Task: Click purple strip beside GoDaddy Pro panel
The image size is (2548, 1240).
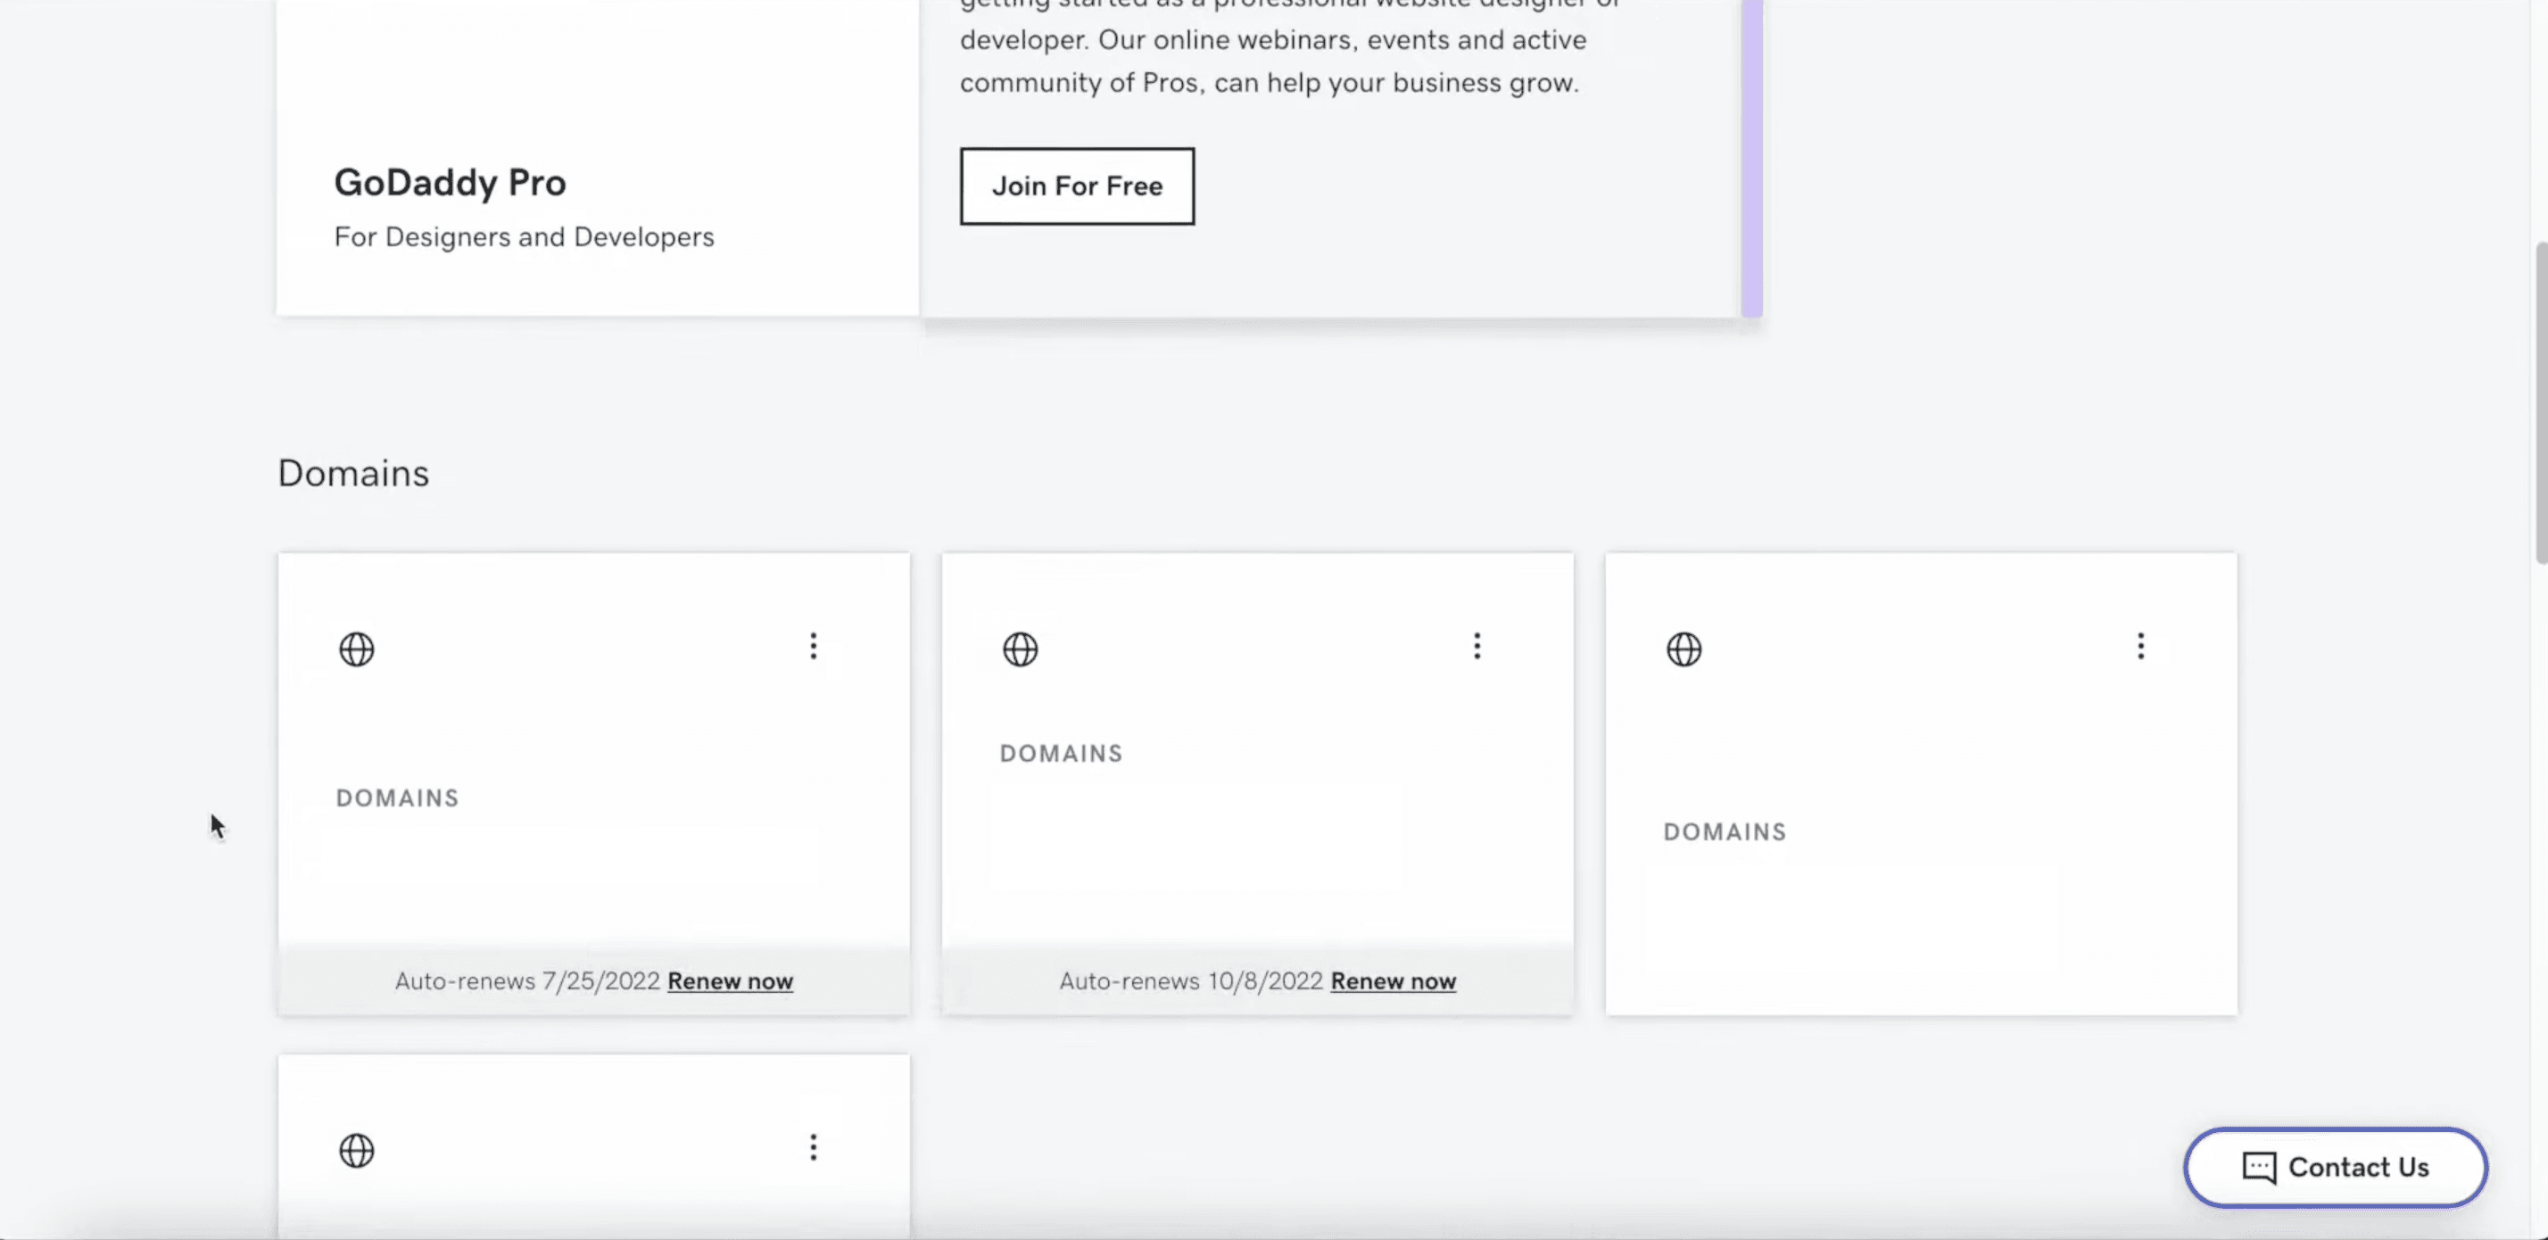Action: [x=1752, y=158]
